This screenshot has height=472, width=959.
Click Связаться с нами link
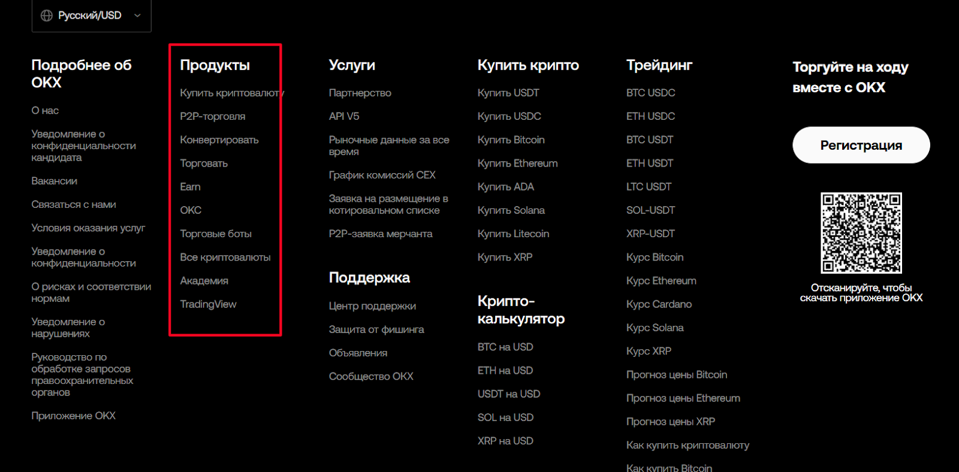point(74,204)
